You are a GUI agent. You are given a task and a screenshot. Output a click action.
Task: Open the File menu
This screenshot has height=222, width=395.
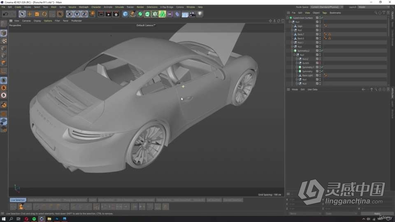(x=3, y=7)
